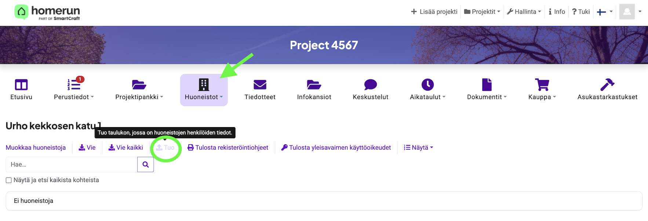Open Asukastarkastukset hammer icon
The image size is (648, 221).
pos(607,85)
